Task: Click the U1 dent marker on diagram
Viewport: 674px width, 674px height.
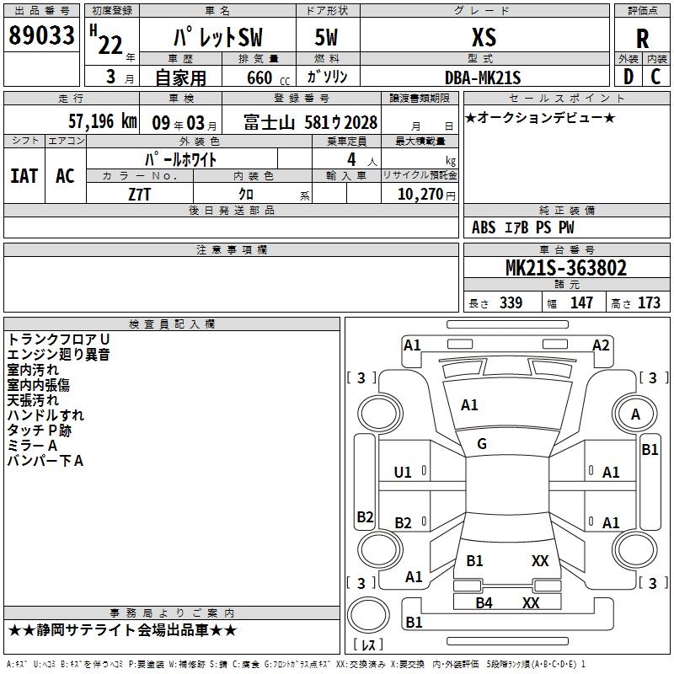Action: tap(403, 473)
